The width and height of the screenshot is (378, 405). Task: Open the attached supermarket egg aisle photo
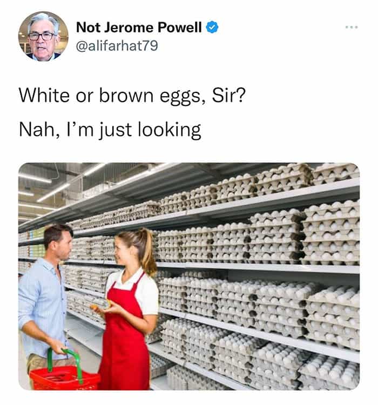(189, 276)
